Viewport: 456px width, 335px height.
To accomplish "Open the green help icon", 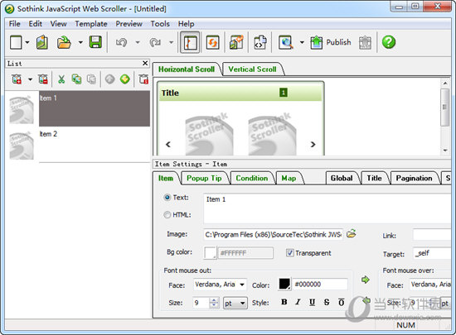I will [389, 42].
